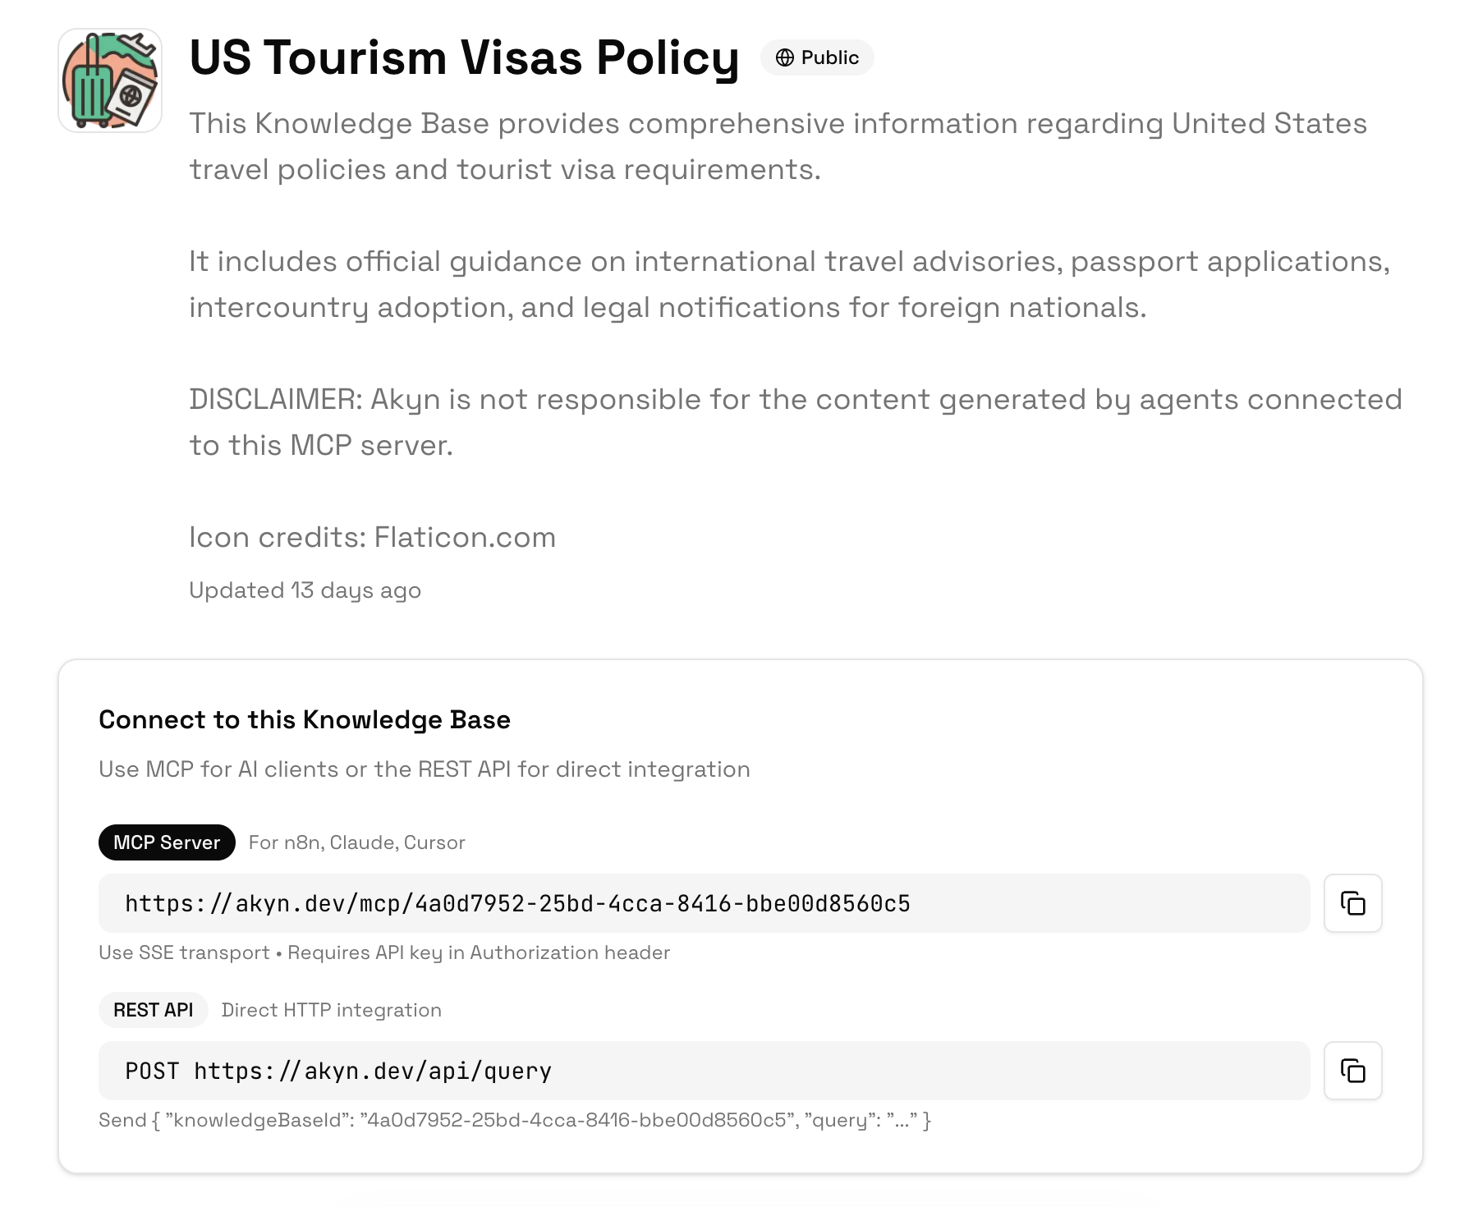
Task: Click the globe icon in the Public badge
Action: click(x=785, y=57)
